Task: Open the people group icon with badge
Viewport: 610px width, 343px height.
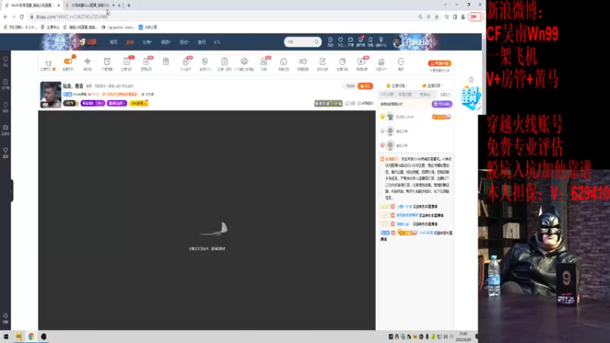Action: click(264, 62)
